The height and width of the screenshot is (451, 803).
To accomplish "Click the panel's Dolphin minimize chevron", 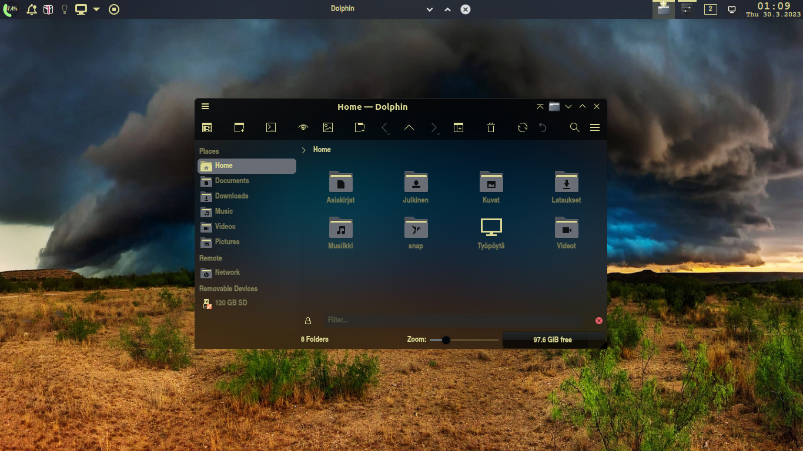I will pyautogui.click(x=430, y=9).
